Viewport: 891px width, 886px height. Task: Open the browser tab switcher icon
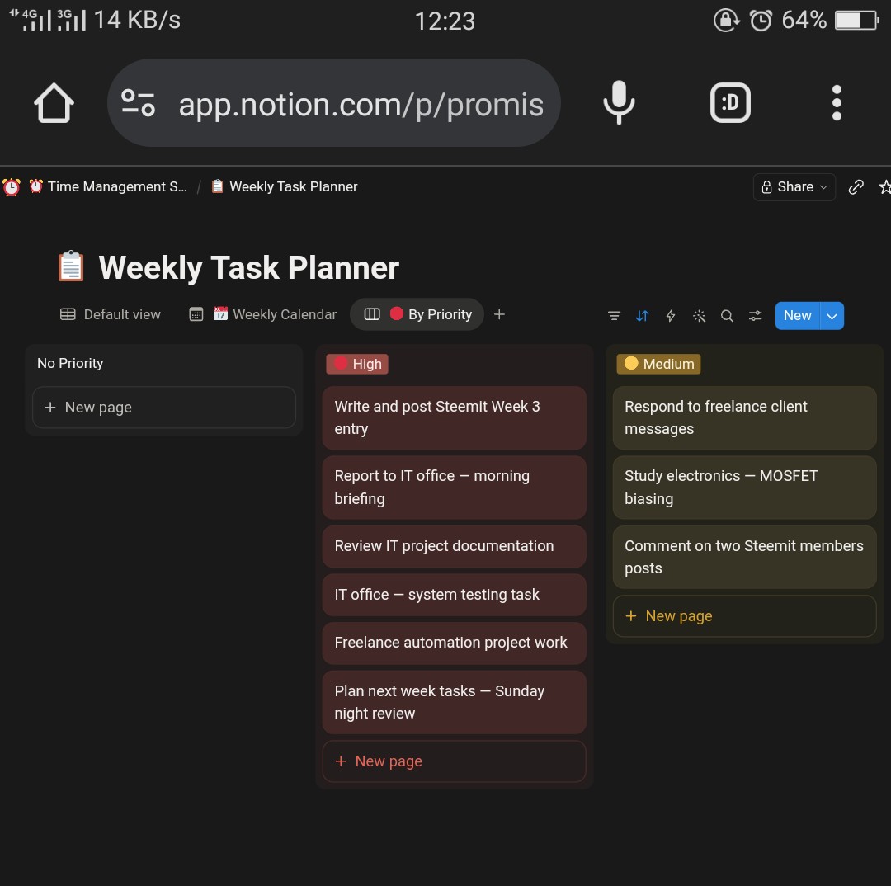pos(730,103)
